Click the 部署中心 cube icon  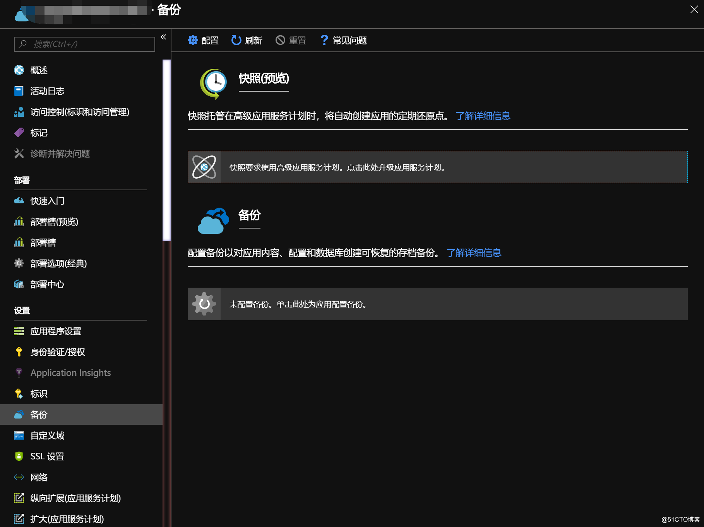pyautogui.click(x=19, y=284)
